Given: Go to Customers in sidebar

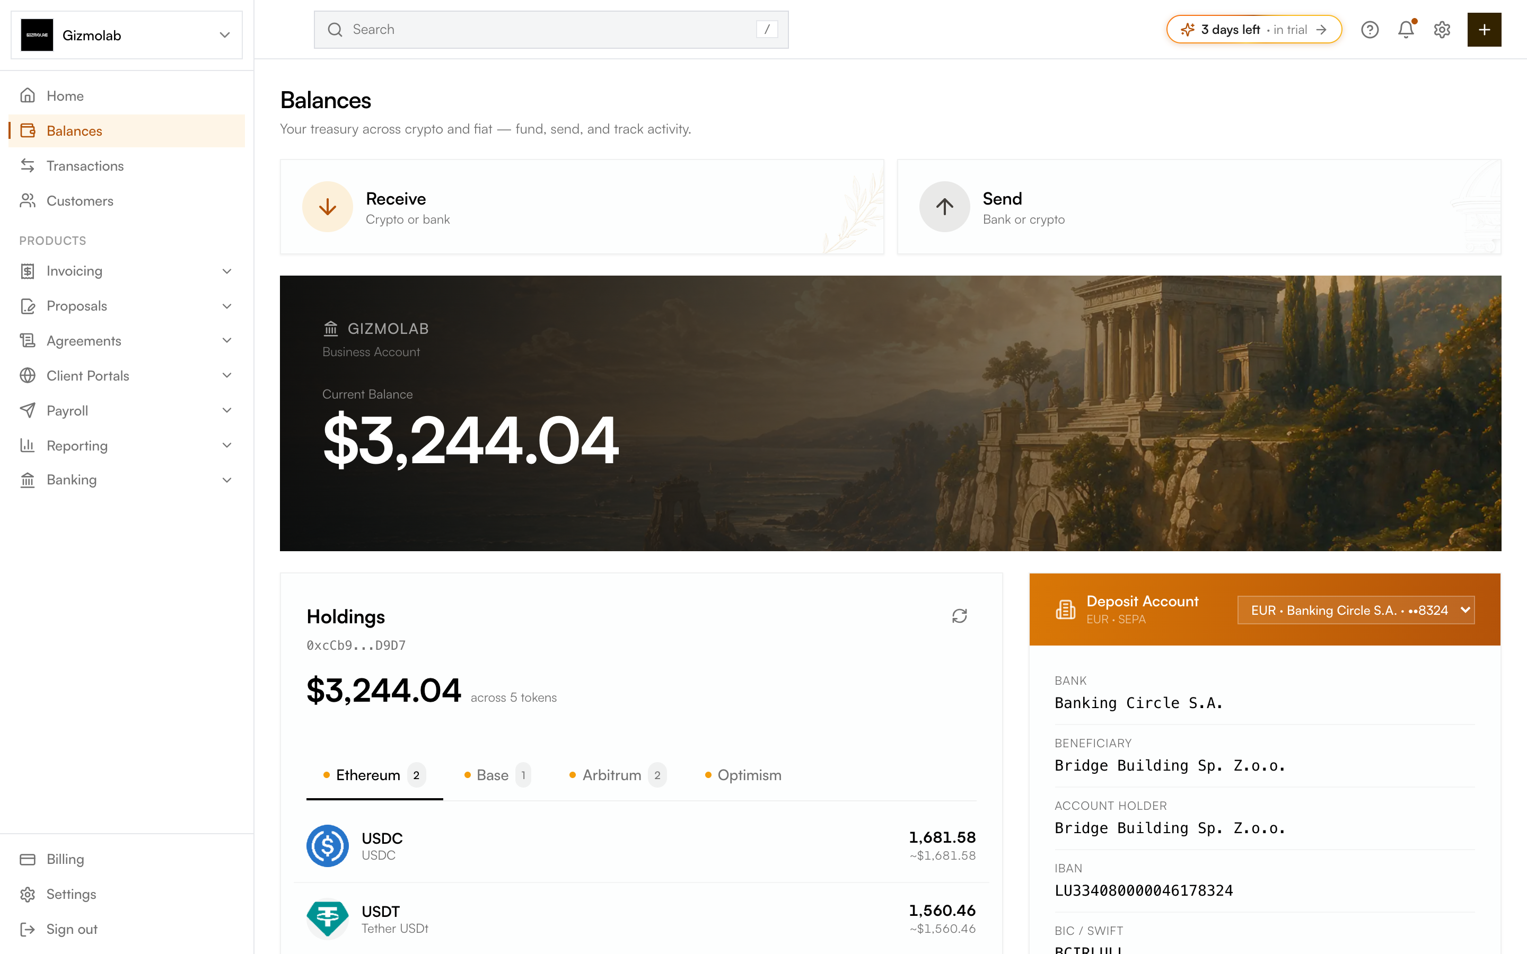Looking at the screenshot, I should coord(127,201).
